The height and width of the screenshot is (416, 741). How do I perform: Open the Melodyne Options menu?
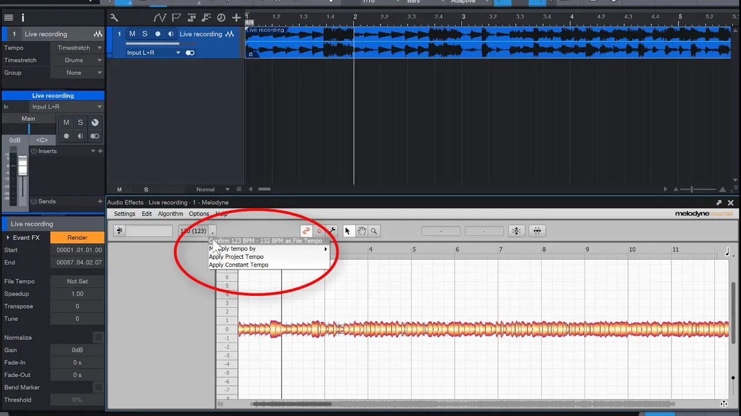click(199, 214)
